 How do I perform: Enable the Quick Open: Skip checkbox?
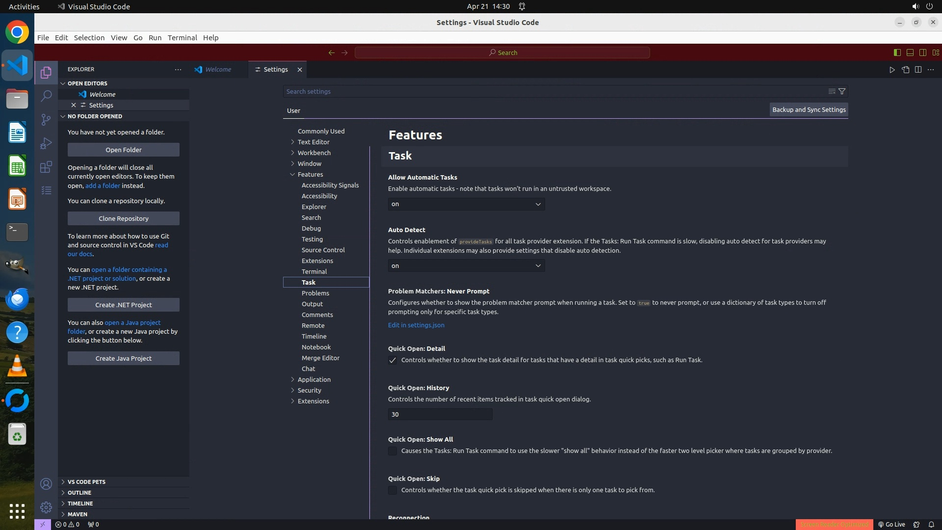coord(392,490)
